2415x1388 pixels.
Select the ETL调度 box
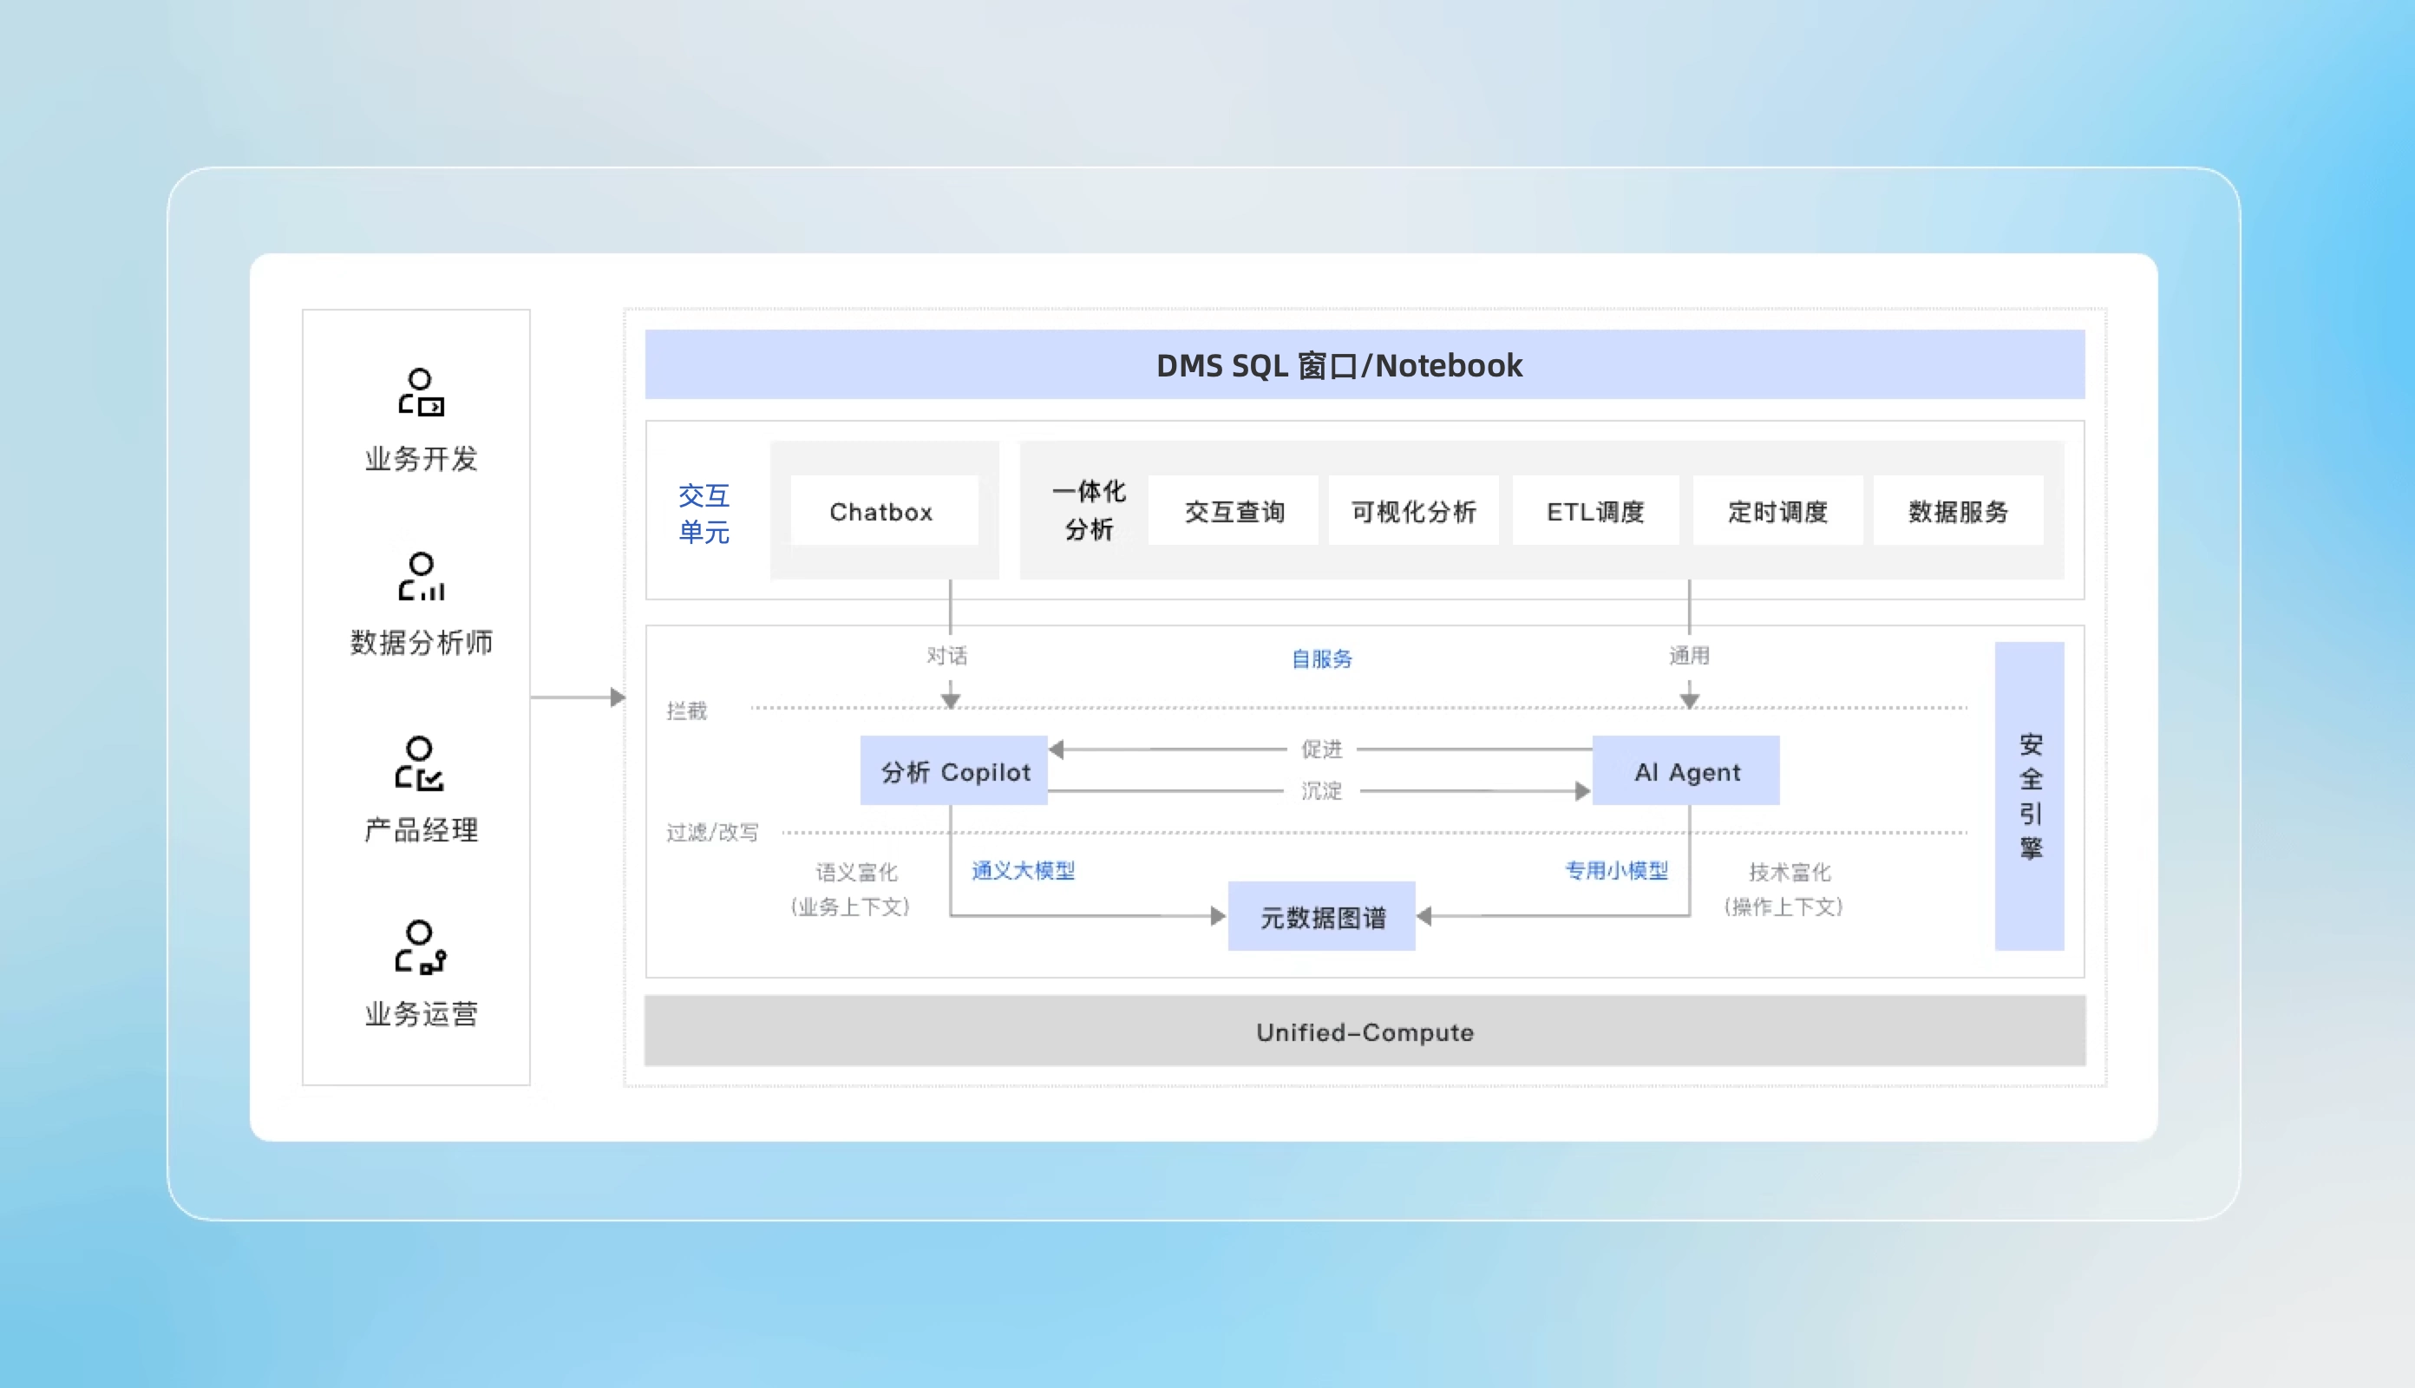[x=1594, y=511]
